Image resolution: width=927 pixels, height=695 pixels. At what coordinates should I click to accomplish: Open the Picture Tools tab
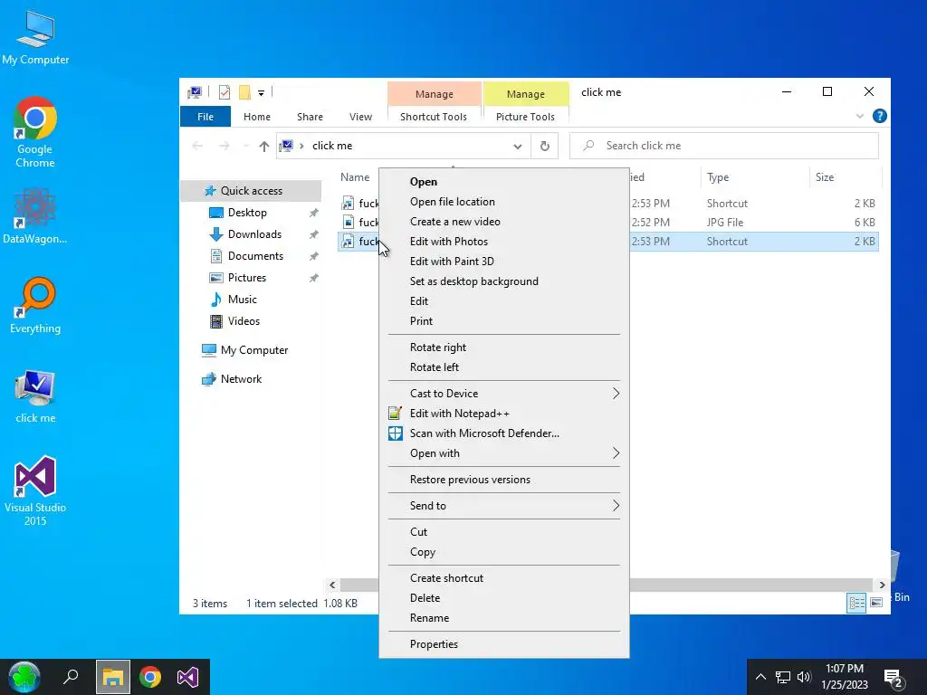tap(525, 117)
